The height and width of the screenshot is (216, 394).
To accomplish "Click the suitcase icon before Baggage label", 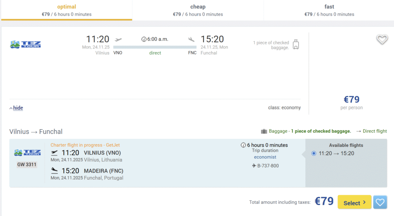I will [264, 131].
